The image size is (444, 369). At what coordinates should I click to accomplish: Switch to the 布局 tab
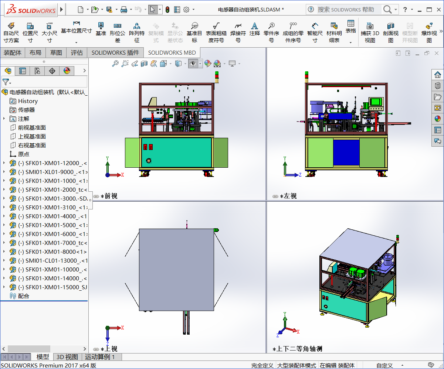(x=35, y=53)
